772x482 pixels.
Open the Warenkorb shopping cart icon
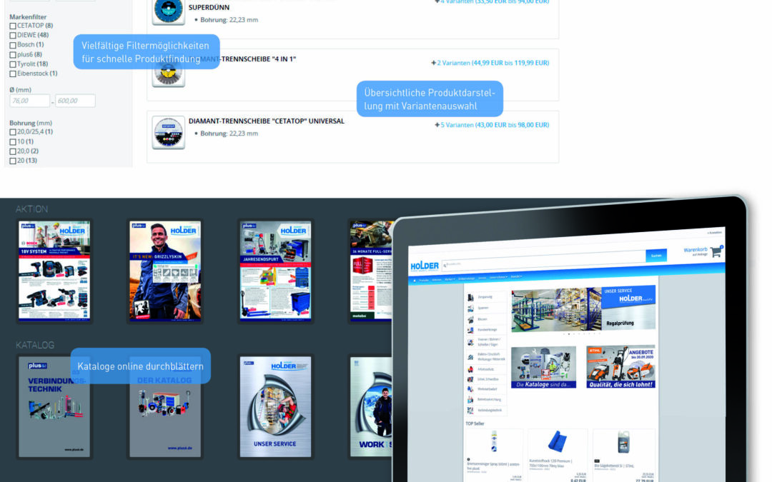point(716,252)
